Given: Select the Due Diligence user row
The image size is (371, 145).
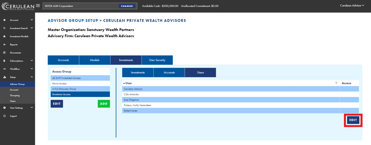Looking at the screenshot, I should click(240, 100).
